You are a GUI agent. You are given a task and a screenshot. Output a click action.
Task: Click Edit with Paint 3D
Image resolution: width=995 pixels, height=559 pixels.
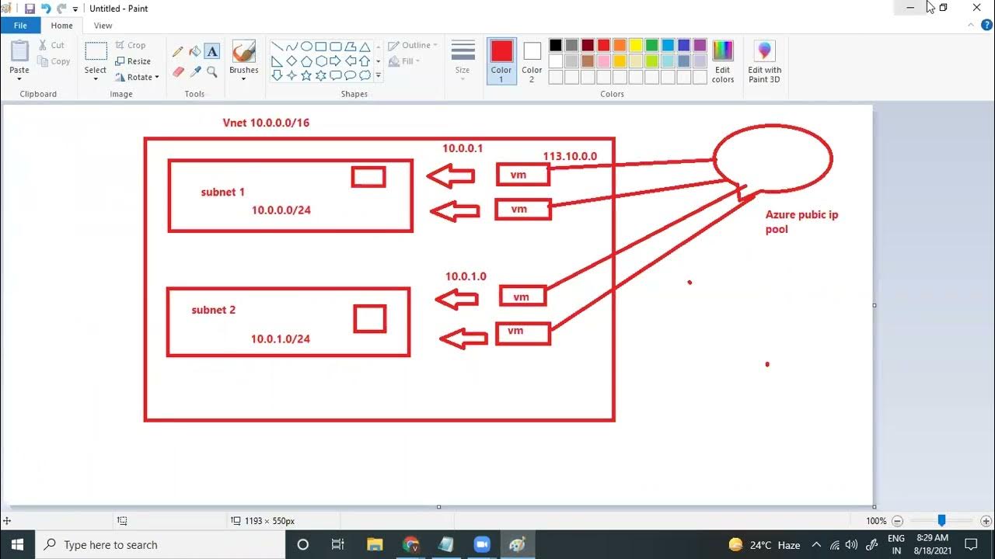pyautogui.click(x=765, y=61)
